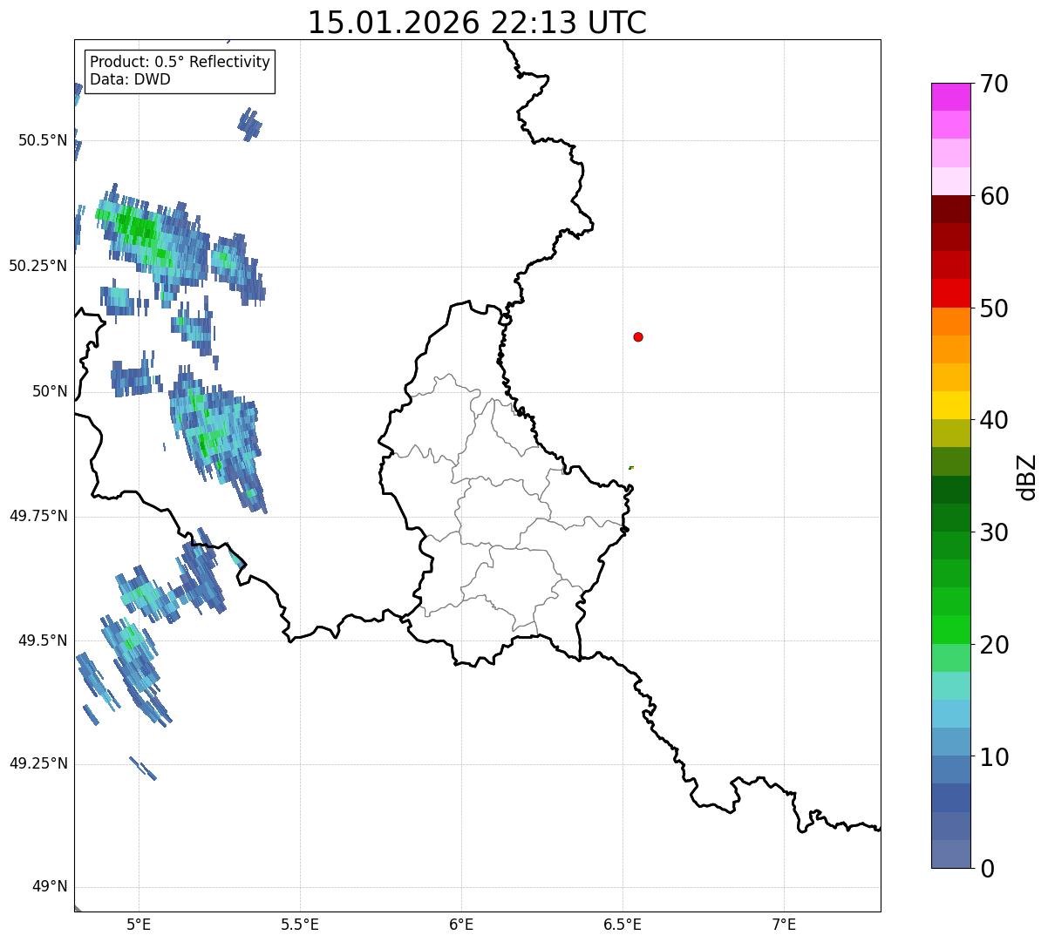1048x942 pixels.
Task: Click the colorbar tick label 0
Action: click(x=987, y=869)
